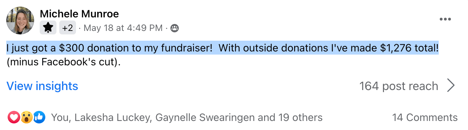Click the blue thumbs-up like reaction icon
The width and height of the screenshot is (468, 130).
pyautogui.click(x=39, y=118)
